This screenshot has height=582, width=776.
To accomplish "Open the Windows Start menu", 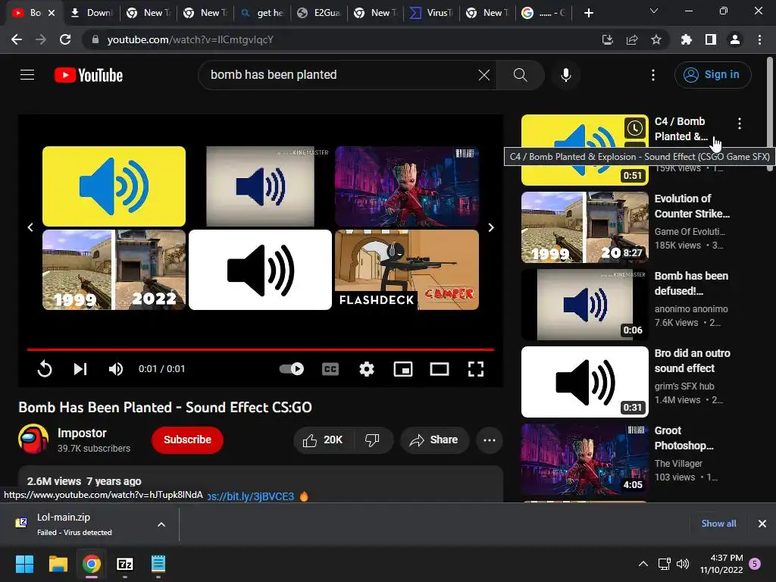I will coord(24,564).
